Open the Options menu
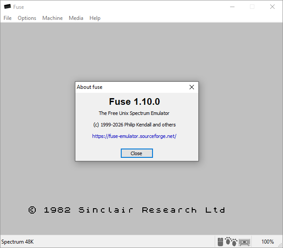This screenshot has height=248, width=283. 27,18
